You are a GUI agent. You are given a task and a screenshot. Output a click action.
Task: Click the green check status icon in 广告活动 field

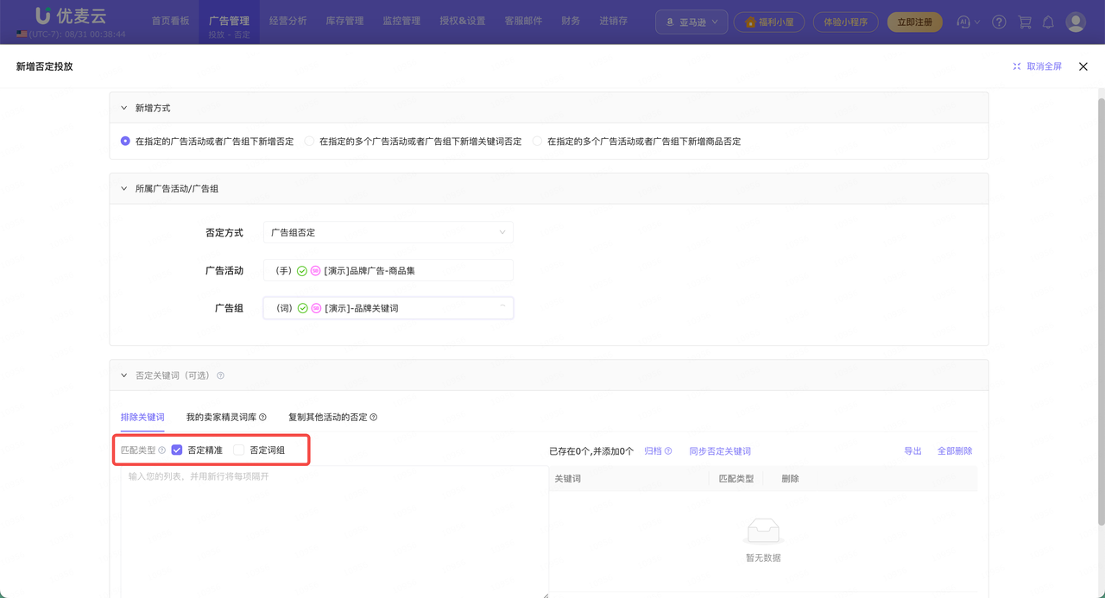[x=302, y=271]
